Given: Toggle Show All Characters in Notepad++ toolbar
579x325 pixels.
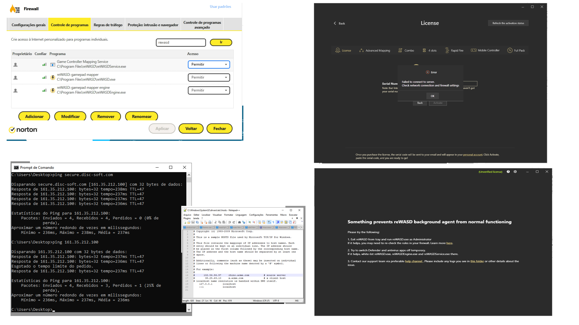Looking at the screenshot, I should (x=273, y=222).
